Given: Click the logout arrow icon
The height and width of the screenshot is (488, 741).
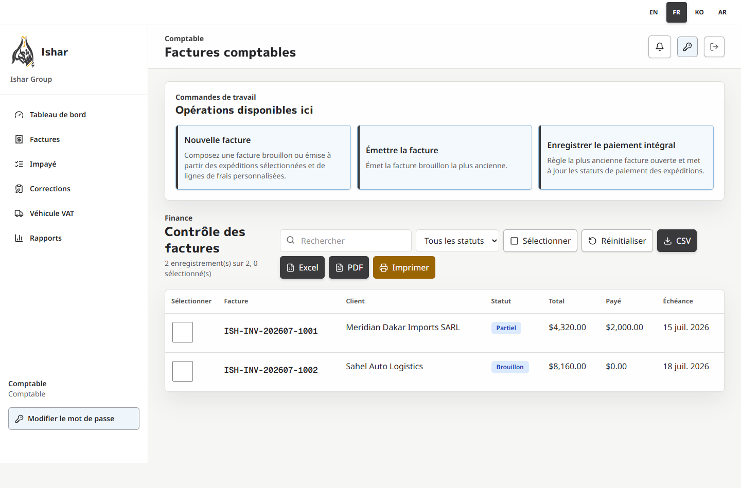Looking at the screenshot, I should (x=714, y=47).
